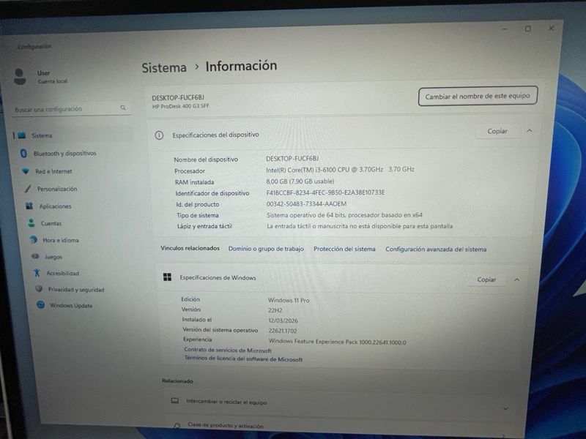Select the version value 22H2
This screenshot has height=439, width=586.
point(275,310)
